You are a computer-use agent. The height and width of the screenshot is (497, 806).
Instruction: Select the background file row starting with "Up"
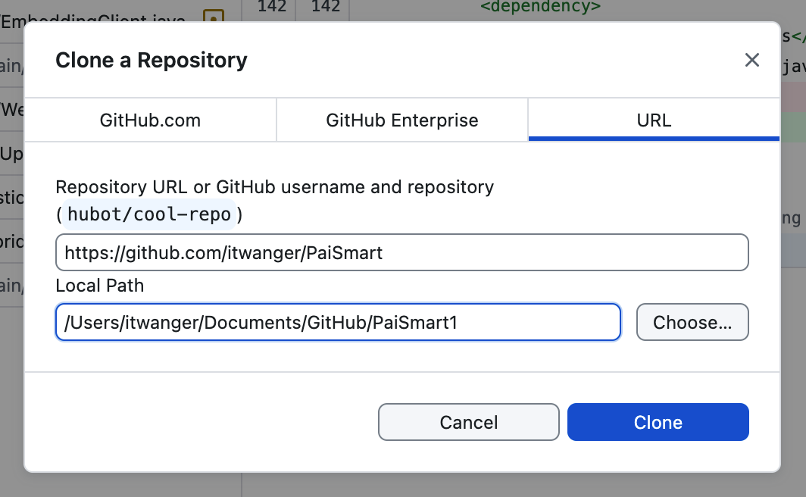(12, 155)
